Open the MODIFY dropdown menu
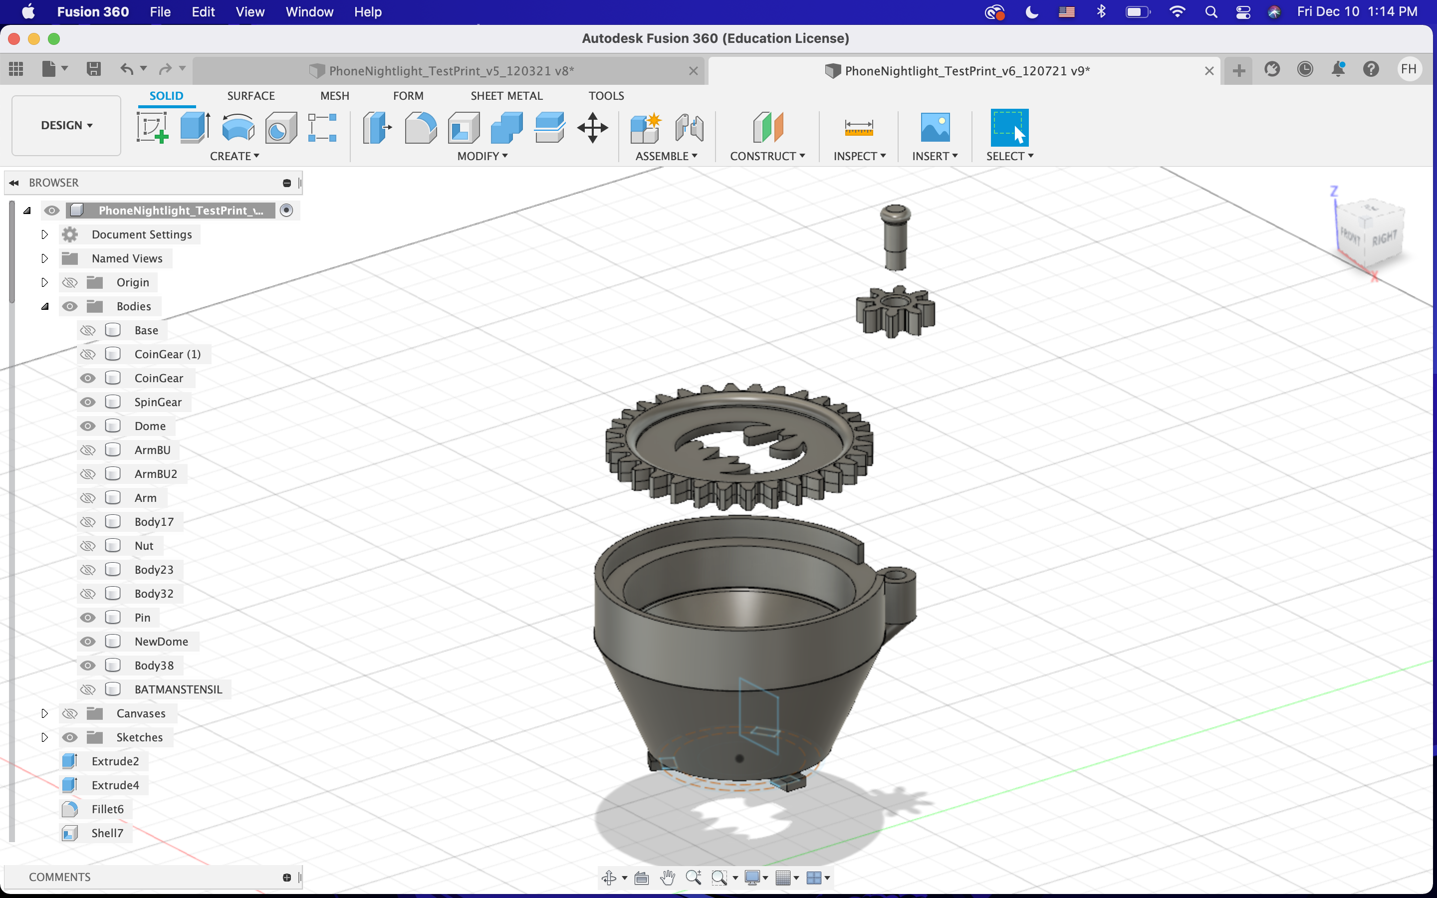The image size is (1437, 898). 482,156
